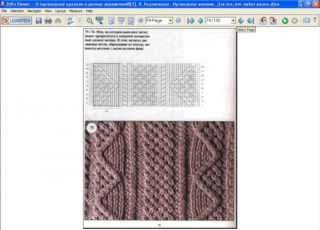Click the grayed forward arrow button

(295, 21)
